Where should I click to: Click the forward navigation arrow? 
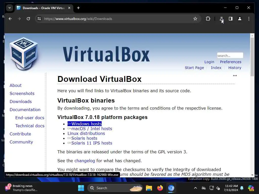tap(19, 19)
